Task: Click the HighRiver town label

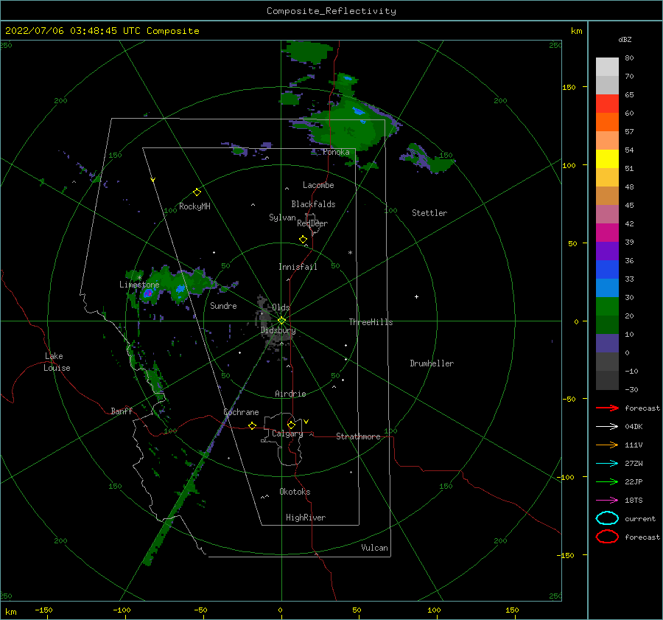Action: [306, 518]
